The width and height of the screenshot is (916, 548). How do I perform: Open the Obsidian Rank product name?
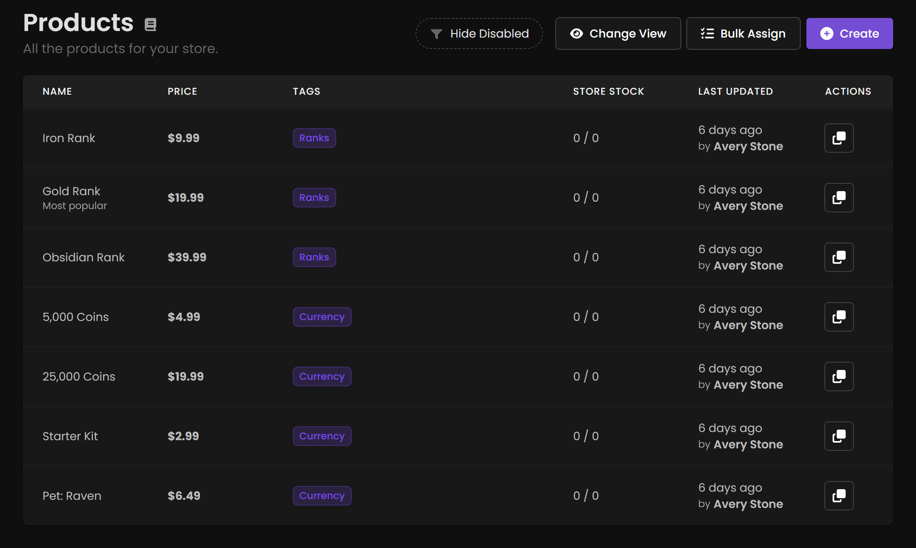[x=83, y=257]
